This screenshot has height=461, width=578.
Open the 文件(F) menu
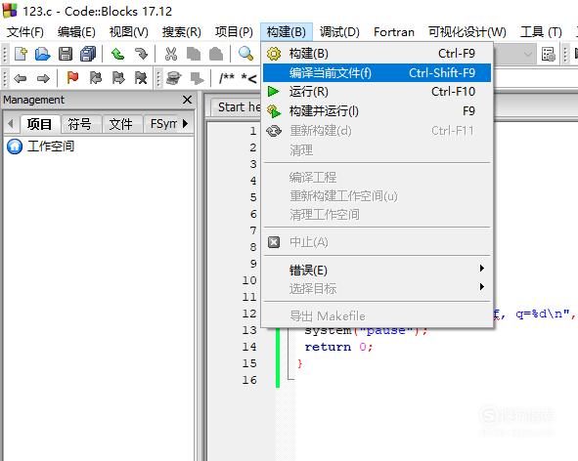(25, 32)
